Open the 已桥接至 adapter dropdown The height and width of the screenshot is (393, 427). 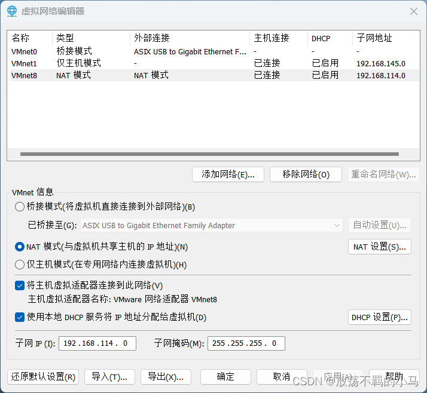coord(212,225)
